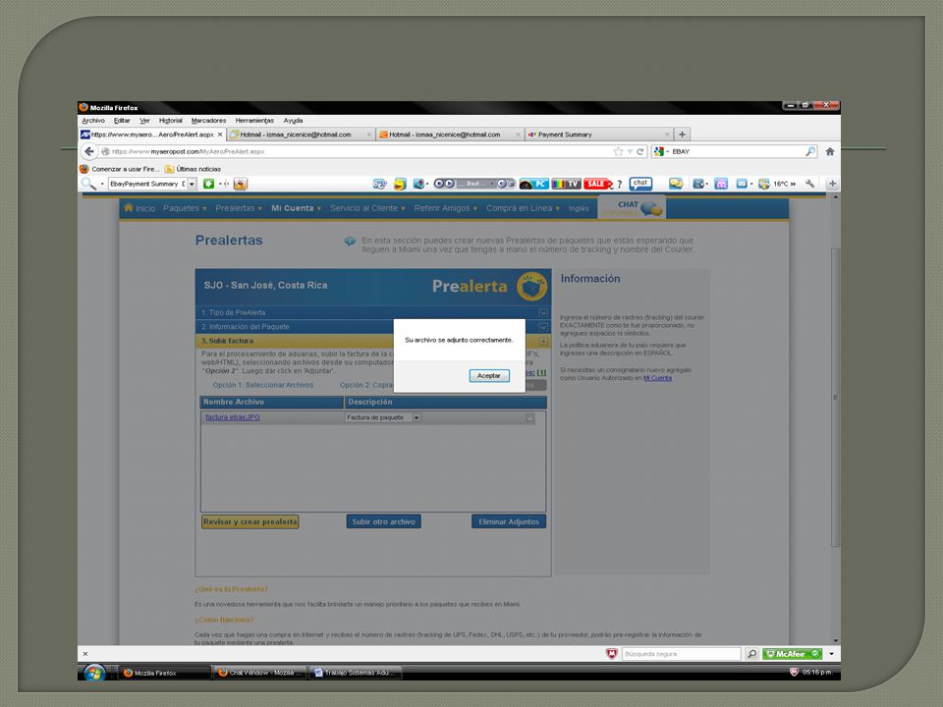The width and height of the screenshot is (943, 707).
Task: Open the CHAT button on site header
Action: tap(632, 207)
